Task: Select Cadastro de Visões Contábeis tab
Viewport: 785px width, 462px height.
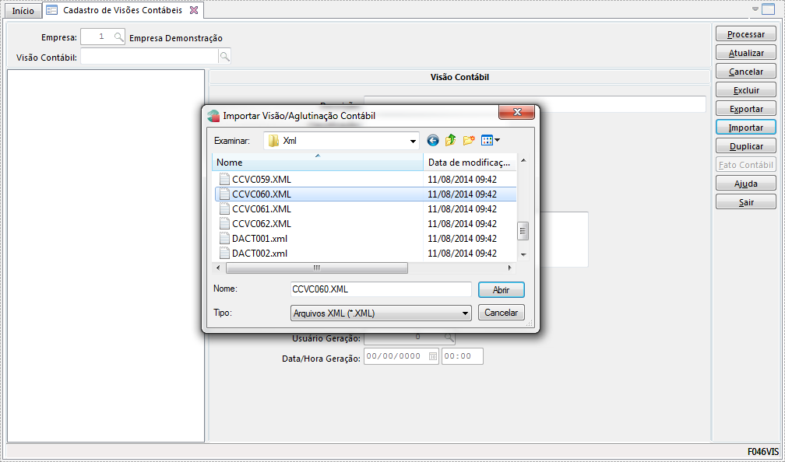Action: (x=123, y=10)
